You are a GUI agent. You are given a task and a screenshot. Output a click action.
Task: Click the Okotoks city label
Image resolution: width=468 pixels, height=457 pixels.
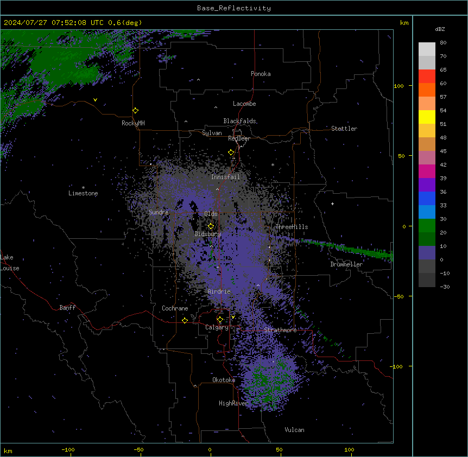click(224, 380)
